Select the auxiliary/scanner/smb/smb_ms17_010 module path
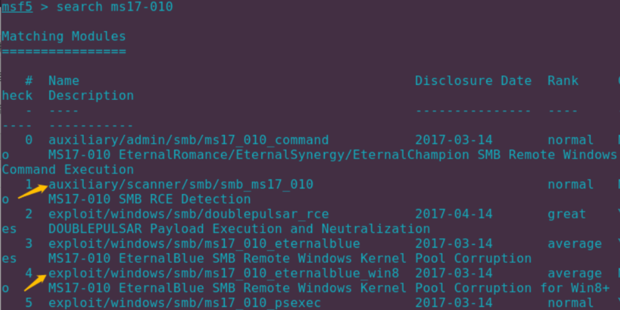 pos(181,185)
